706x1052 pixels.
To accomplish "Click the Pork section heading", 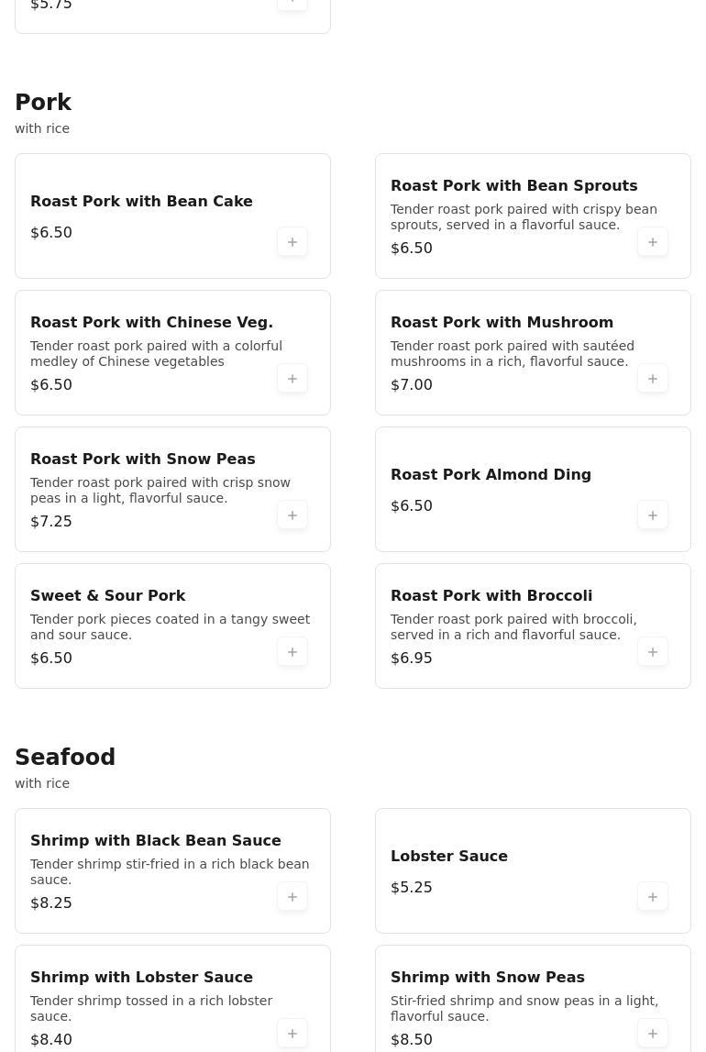I will [x=43, y=103].
